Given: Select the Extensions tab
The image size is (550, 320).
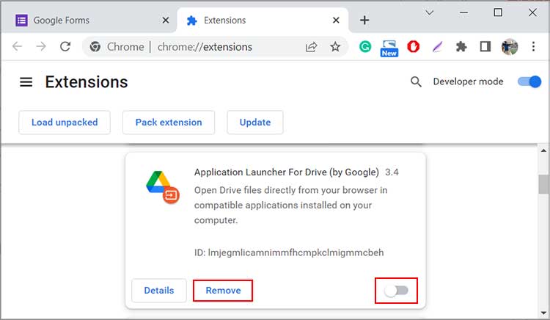Looking at the screenshot, I should click(263, 21).
